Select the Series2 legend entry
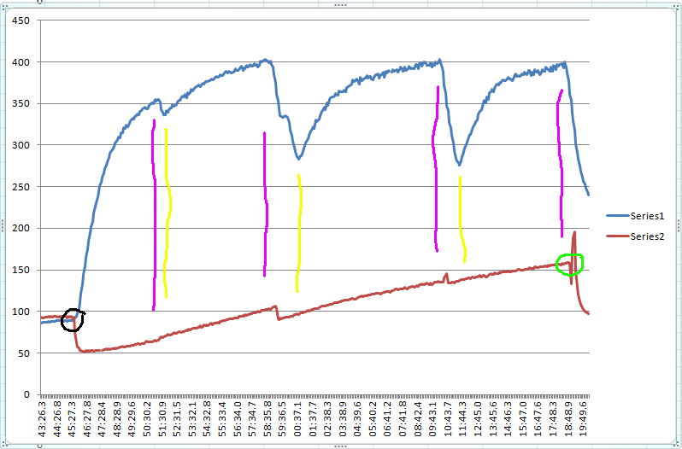Viewport: 682px width, 449px height. coord(636,236)
